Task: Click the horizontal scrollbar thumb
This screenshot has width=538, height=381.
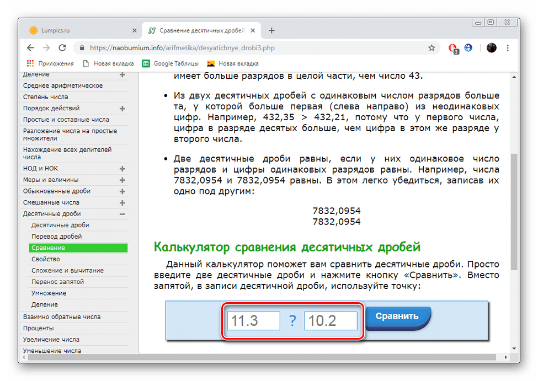Action: click(262, 357)
